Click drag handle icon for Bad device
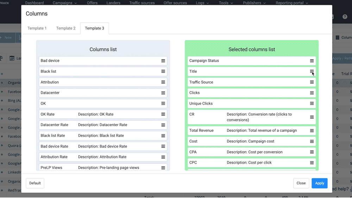Screen dimensions: 352x198 point(163,61)
